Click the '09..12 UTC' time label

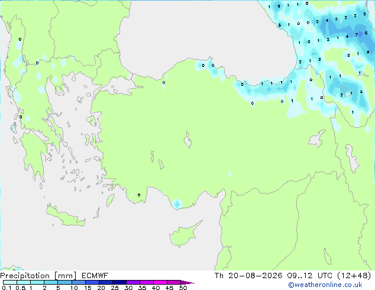(x=310, y=276)
